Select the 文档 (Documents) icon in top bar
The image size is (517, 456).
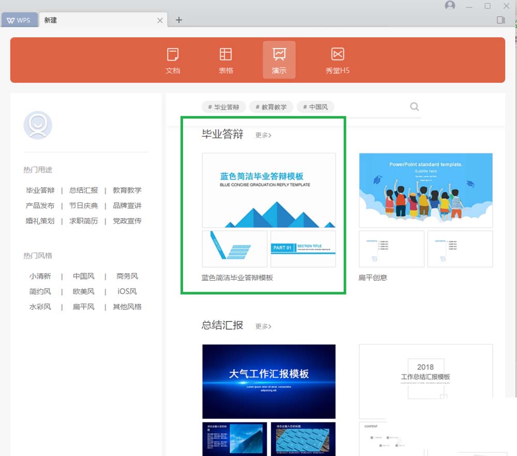coord(173,59)
